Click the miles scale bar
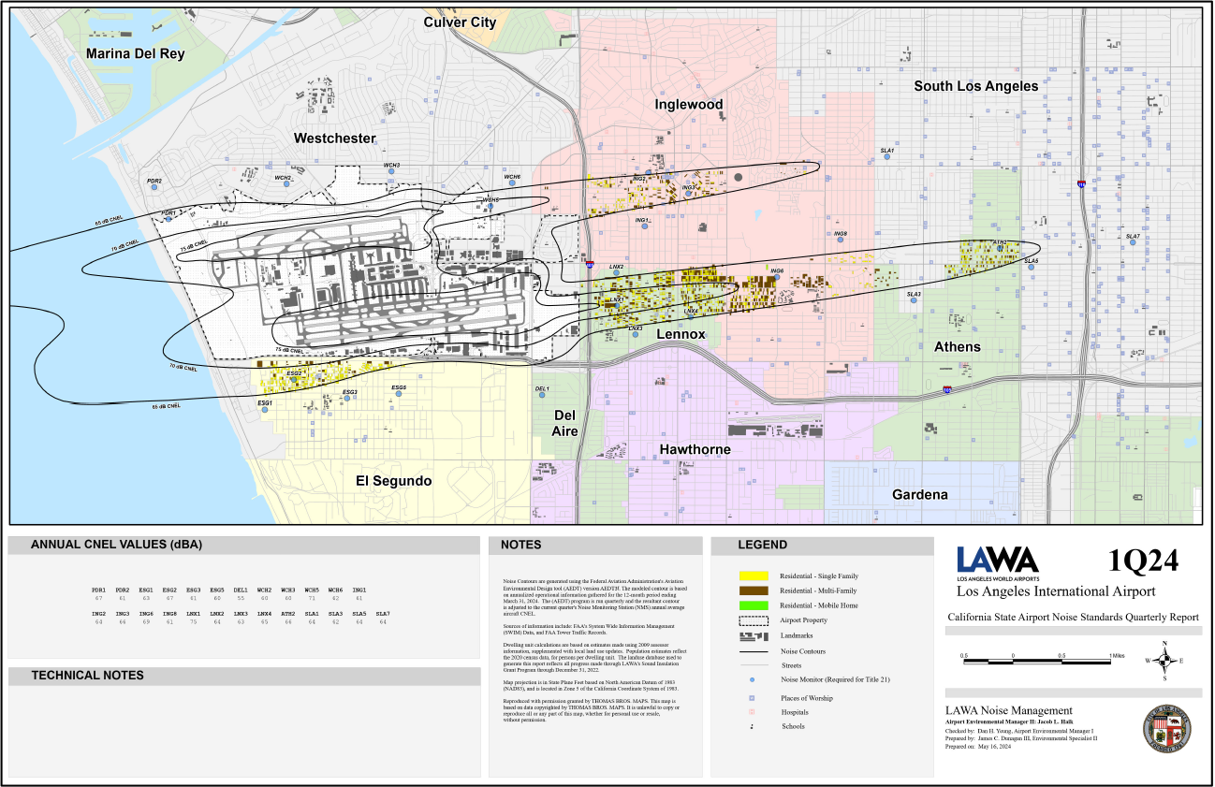 click(1038, 661)
